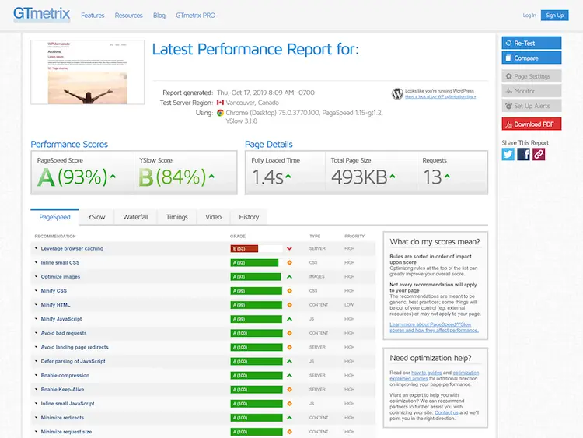Click the Monitor button

[x=532, y=91]
